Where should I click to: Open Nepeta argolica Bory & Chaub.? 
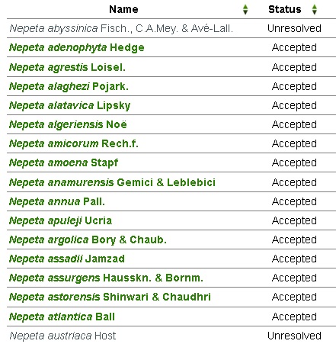click(x=88, y=240)
